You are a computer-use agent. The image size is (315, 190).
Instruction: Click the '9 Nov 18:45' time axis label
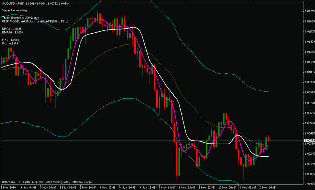168,188
